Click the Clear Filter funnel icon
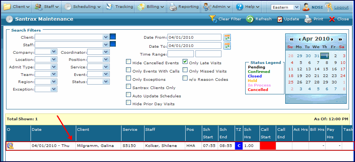355x162 pixels. 213,19
